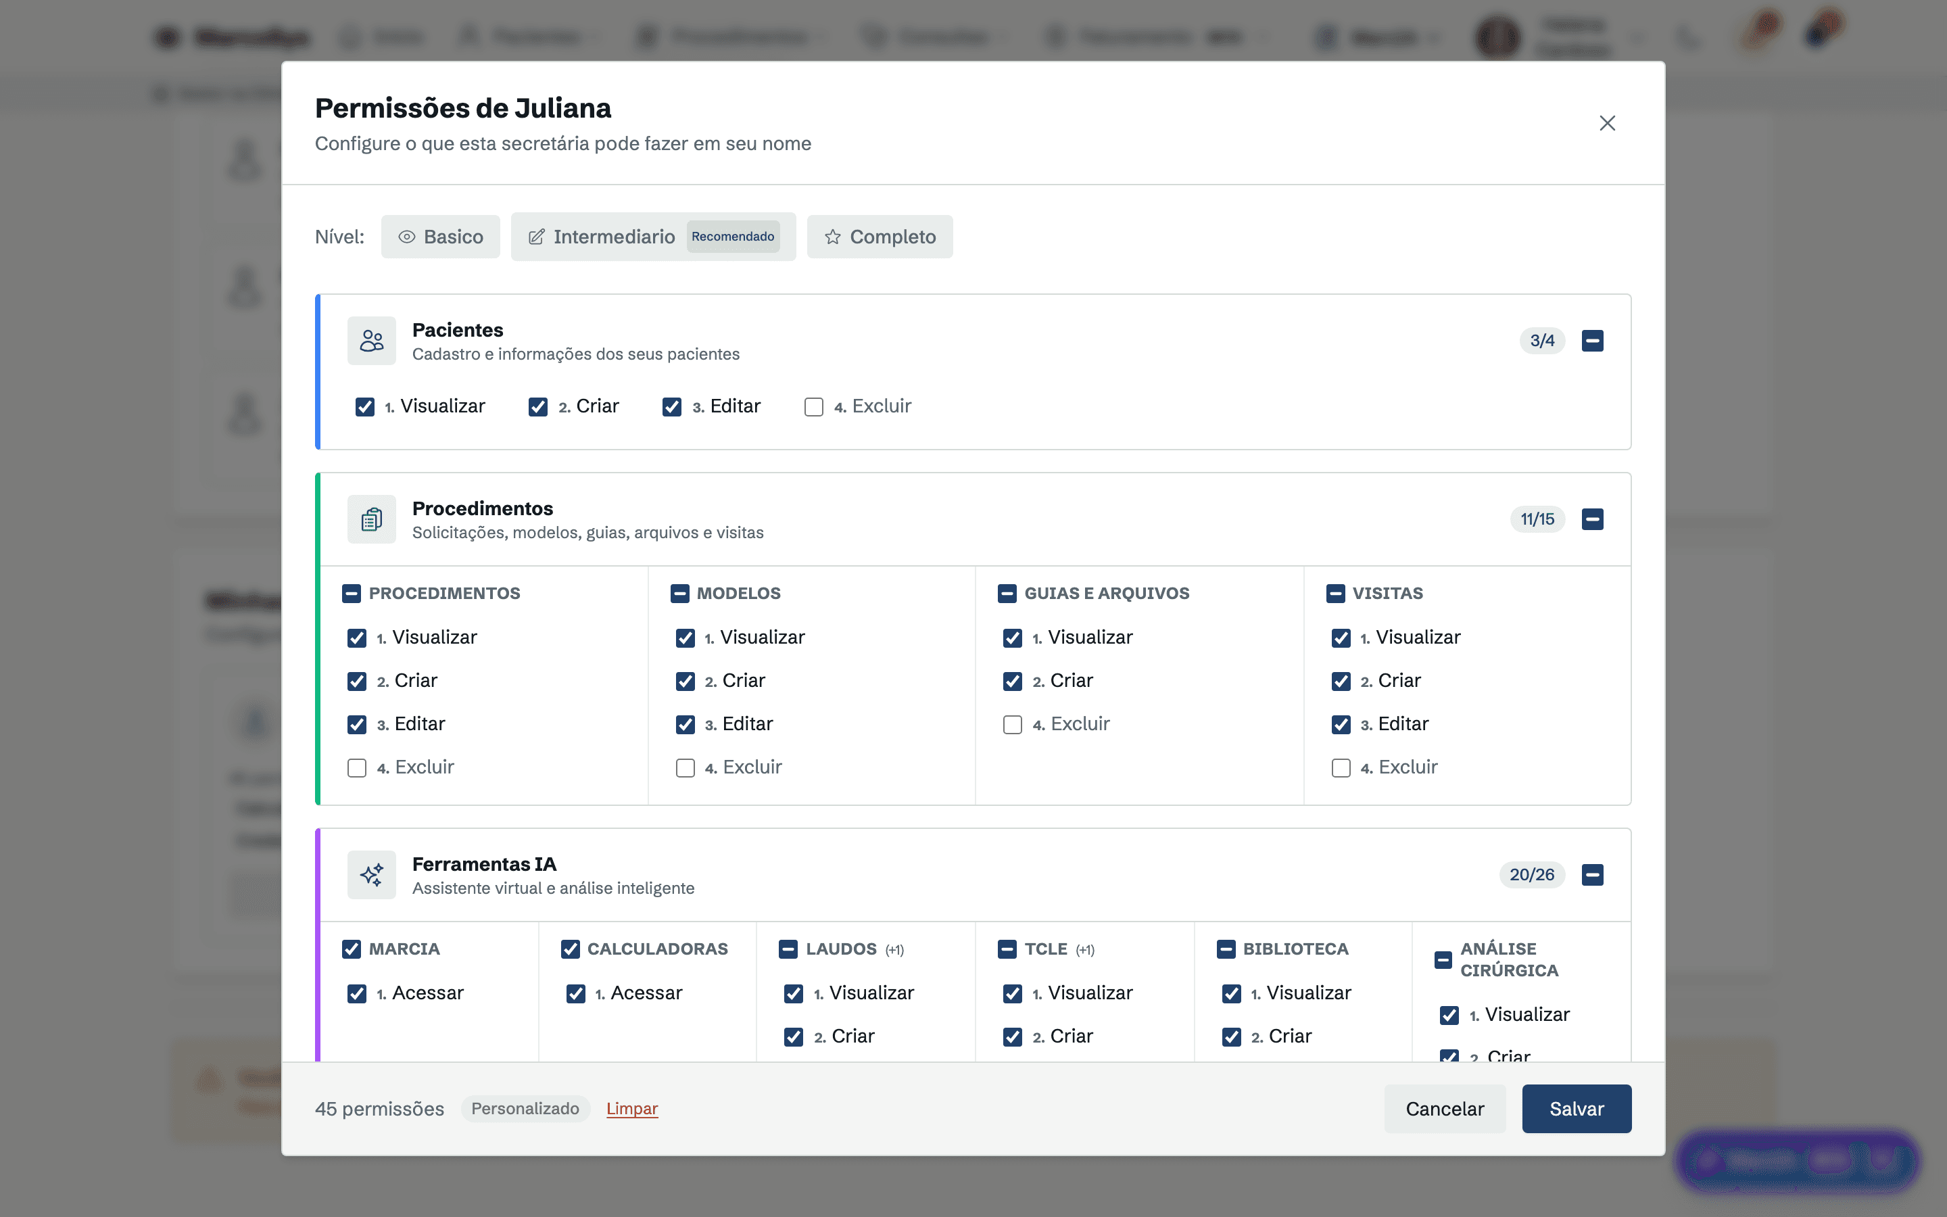
Task: Save permissions with the Salvar button
Action: tap(1577, 1108)
